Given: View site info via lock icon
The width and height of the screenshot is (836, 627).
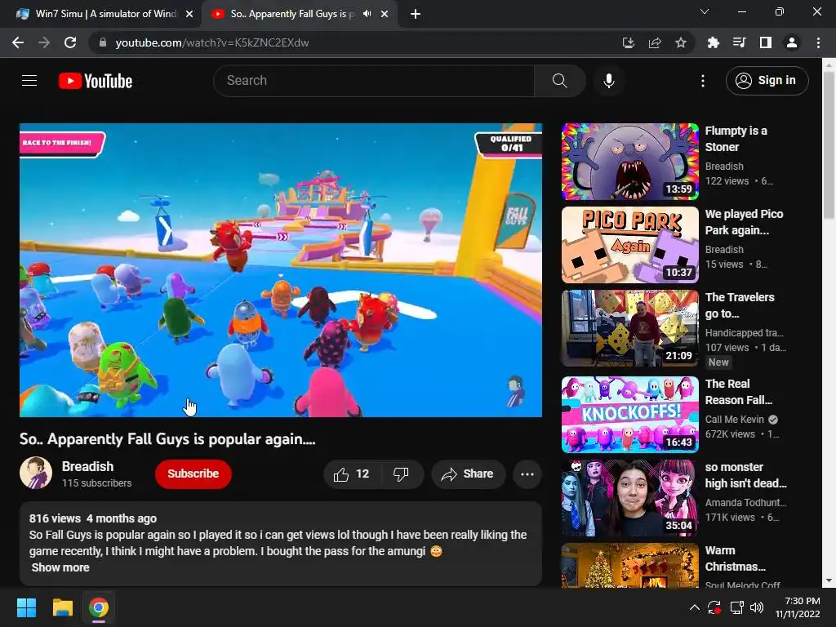Looking at the screenshot, I should [x=103, y=42].
